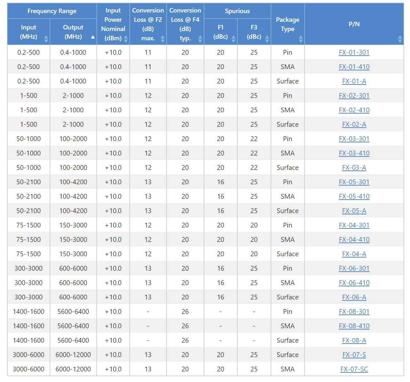The width and height of the screenshot is (410, 382).
Task: Open the FX-05-A part link
Action: click(354, 211)
